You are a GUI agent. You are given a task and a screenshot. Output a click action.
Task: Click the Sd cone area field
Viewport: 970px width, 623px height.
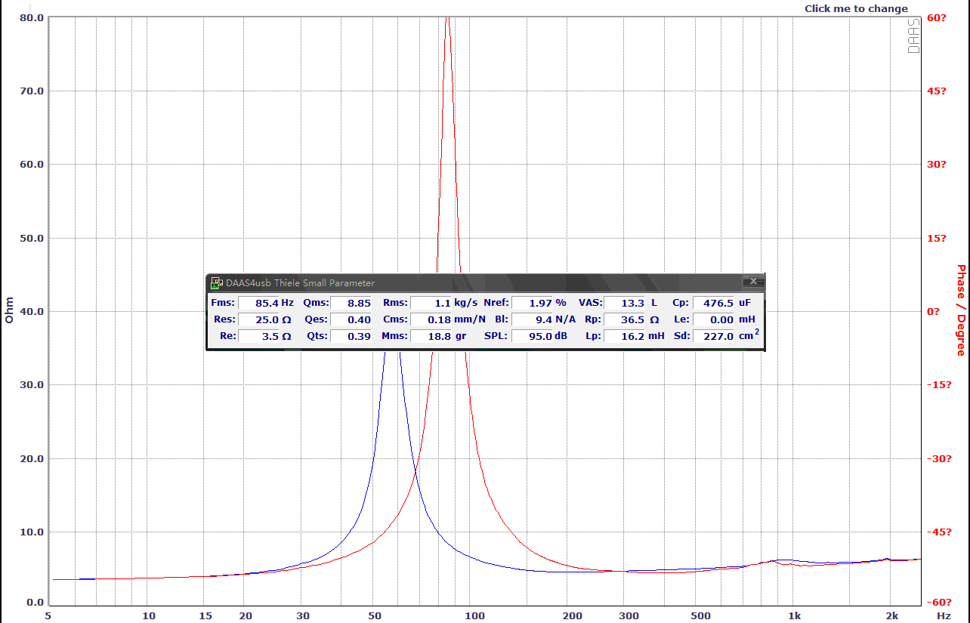click(713, 336)
